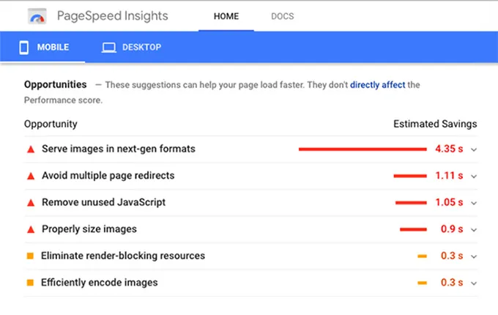Expand the Remove unused JavaScript chevron
This screenshot has width=498, height=315.
pos(474,203)
